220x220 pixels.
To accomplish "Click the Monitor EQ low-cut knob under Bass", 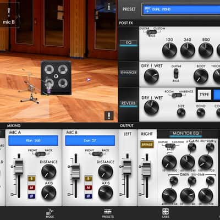I will [169, 162].
